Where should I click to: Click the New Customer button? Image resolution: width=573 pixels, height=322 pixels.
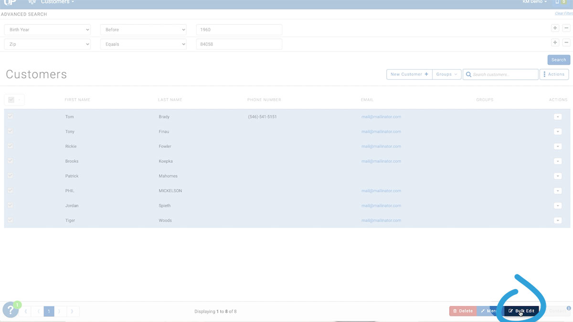[x=409, y=74]
